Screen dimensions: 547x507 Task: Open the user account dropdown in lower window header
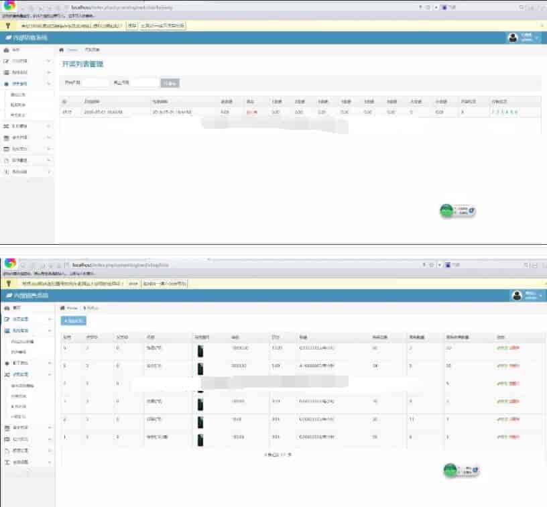click(x=532, y=296)
